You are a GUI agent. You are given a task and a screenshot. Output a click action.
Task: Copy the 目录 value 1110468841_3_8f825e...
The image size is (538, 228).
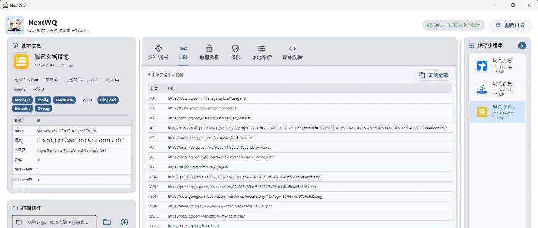(79, 140)
